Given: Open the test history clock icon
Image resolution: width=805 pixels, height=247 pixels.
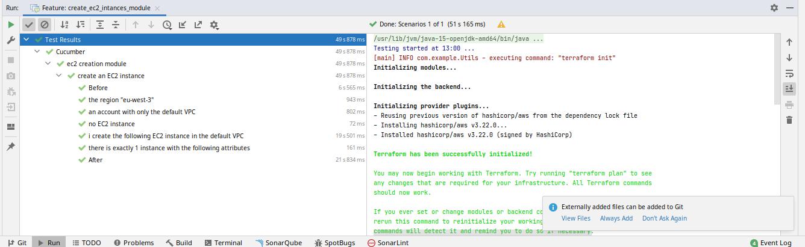Looking at the screenshot, I should coord(168,25).
